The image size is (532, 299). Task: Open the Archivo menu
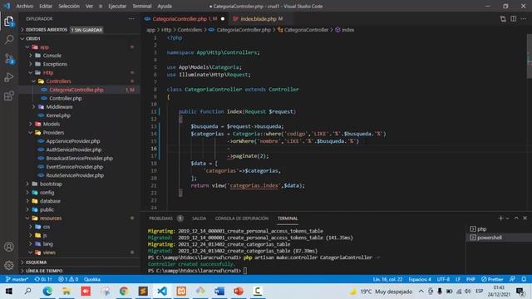pos(24,6)
